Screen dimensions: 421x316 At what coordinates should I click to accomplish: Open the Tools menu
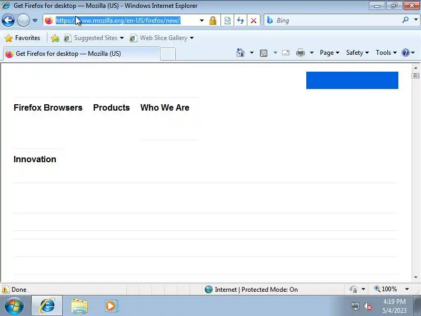[x=386, y=53]
